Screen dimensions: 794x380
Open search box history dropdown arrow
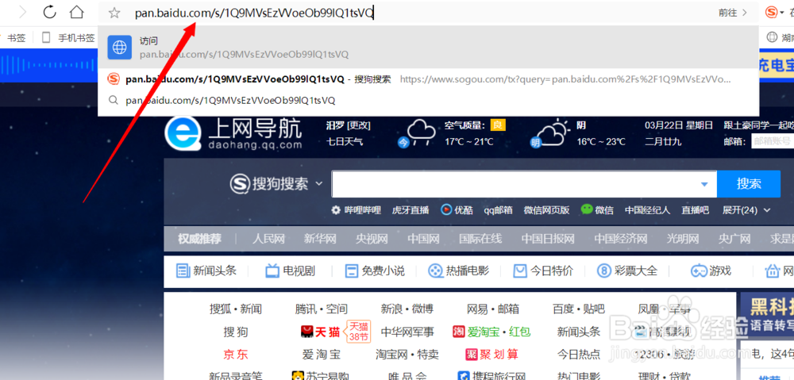704,185
